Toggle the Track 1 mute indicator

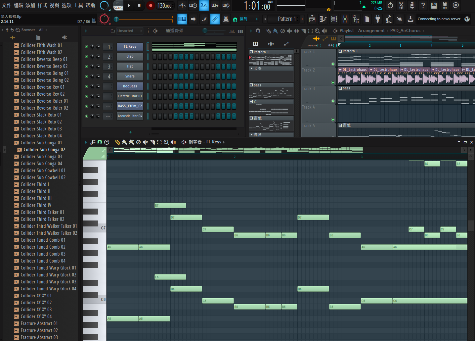coord(333,64)
